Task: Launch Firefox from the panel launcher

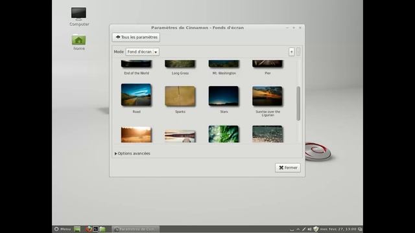Action: tap(88, 229)
